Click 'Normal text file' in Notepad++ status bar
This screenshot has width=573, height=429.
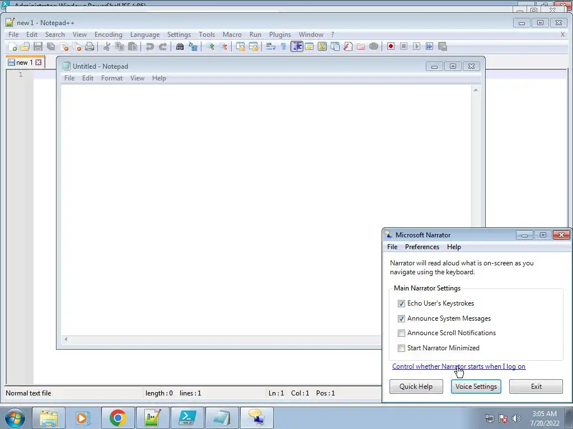(29, 393)
